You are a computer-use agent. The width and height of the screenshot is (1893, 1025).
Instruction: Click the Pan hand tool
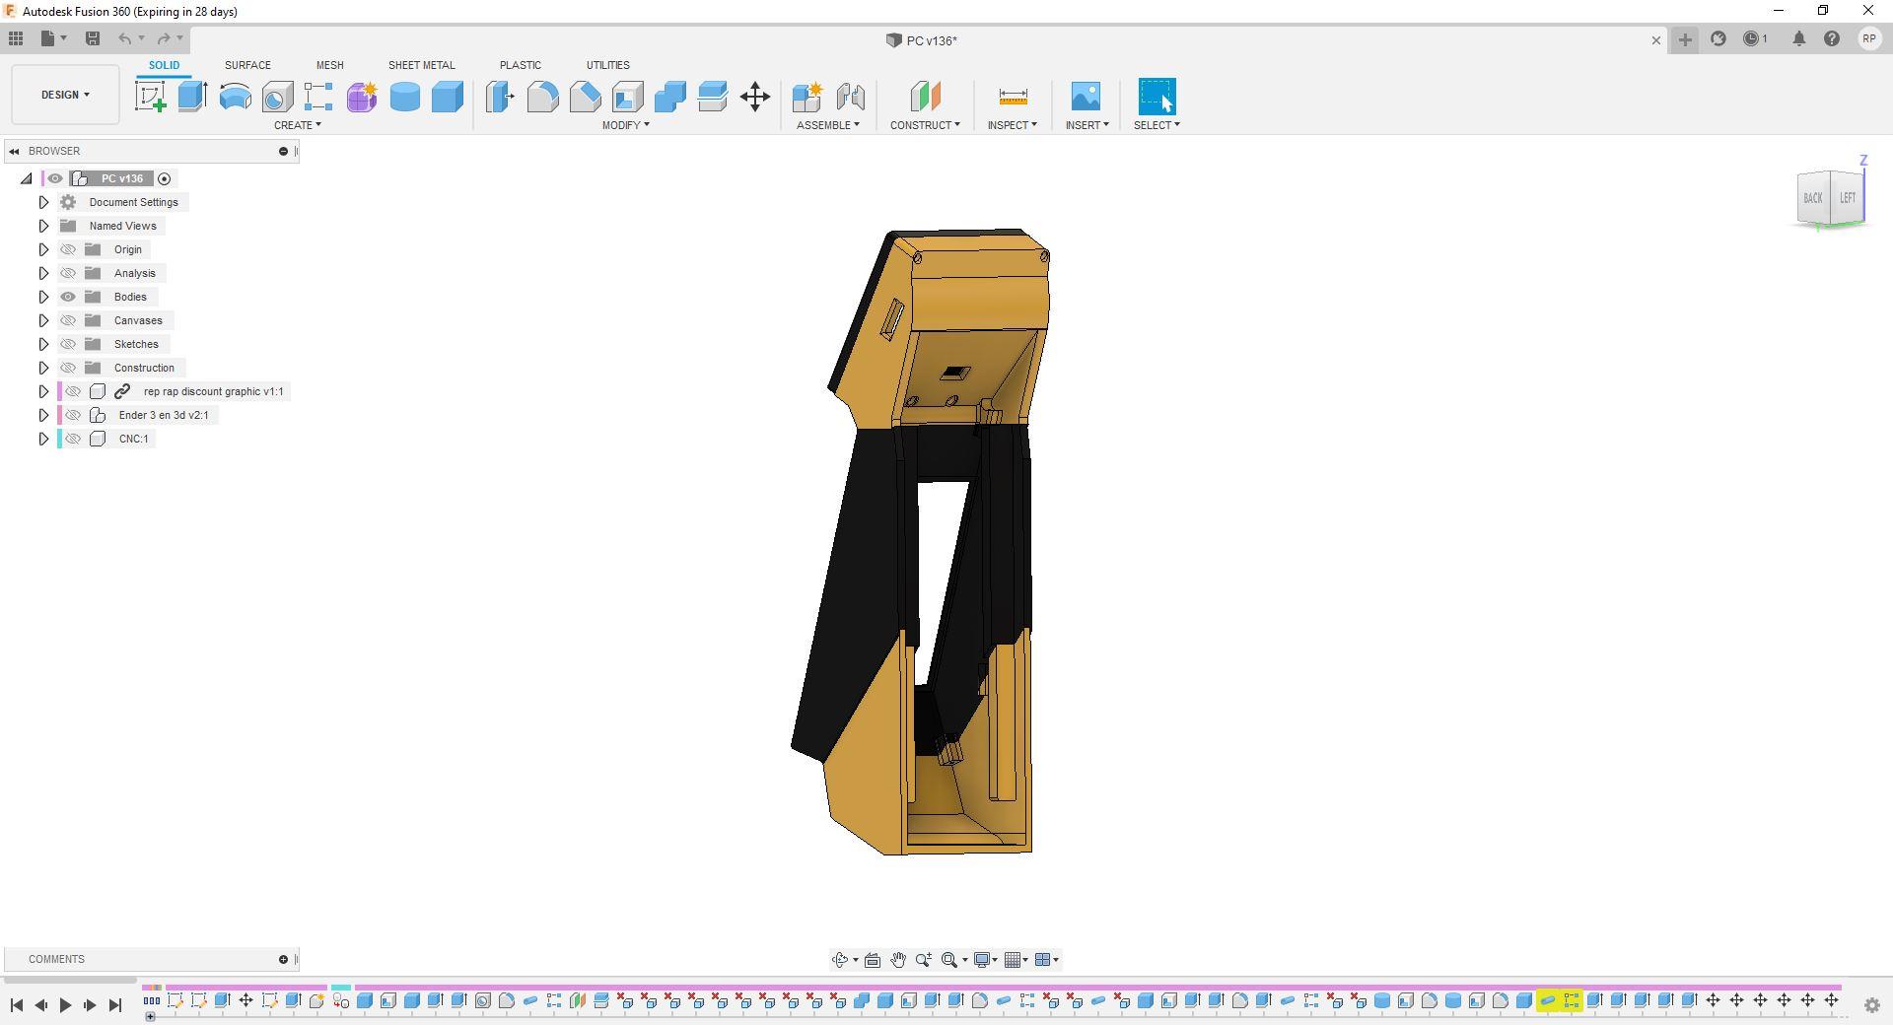click(x=898, y=960)
